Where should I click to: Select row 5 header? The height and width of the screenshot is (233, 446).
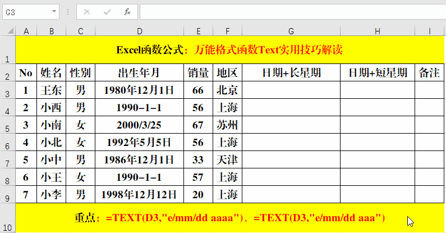(7, 125)
